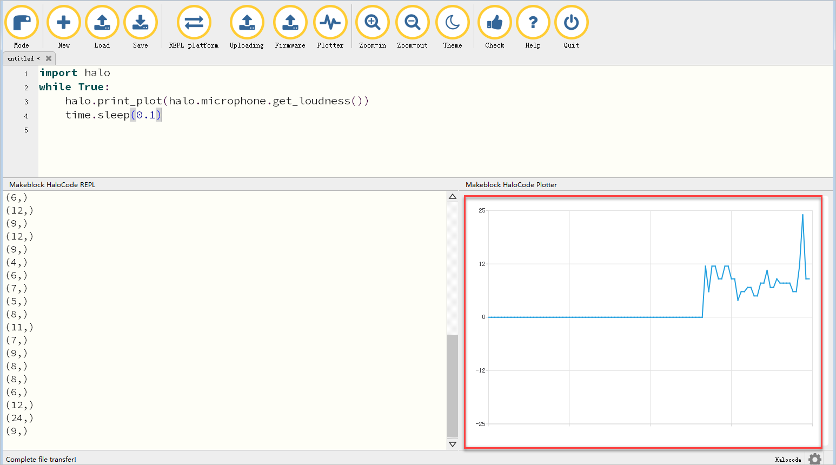The height and width of the screenshot is (465, 836).
Task: Open the Help documentation
Action: point(533,23)
